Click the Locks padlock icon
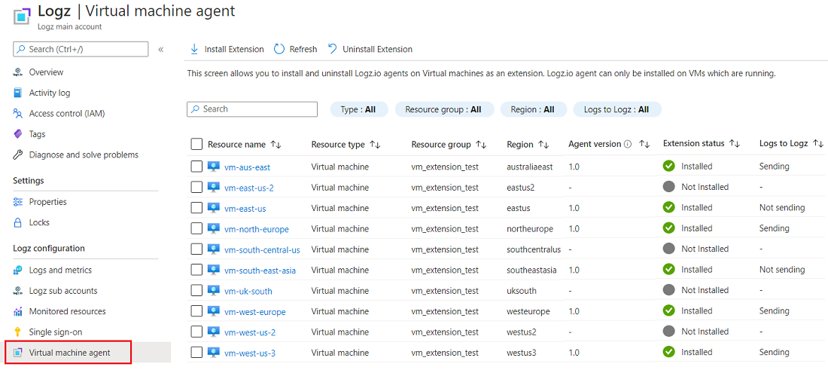 click(18, 222)
